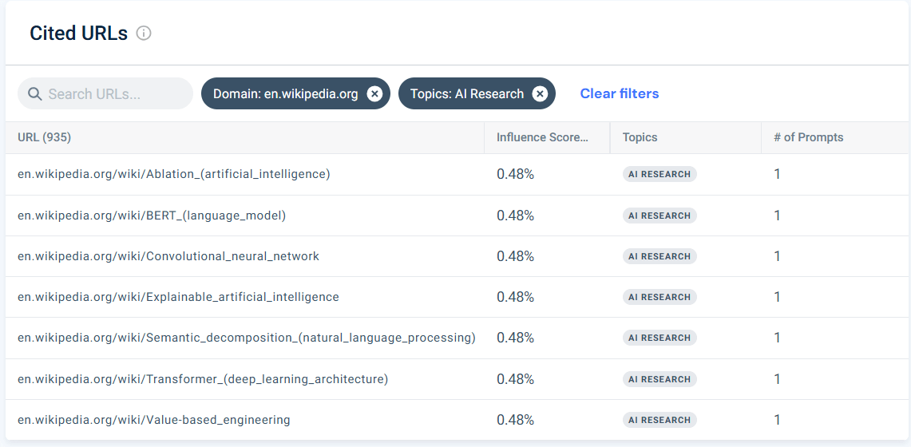This screenshot has height=447, width=911.
Task: Select 0.48% influence score in BERT row
Action: [515, 216]
